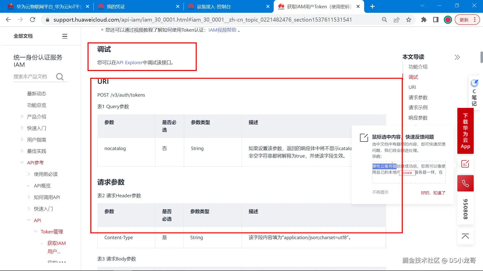Click the red feedback edit icon

(465, 164)
